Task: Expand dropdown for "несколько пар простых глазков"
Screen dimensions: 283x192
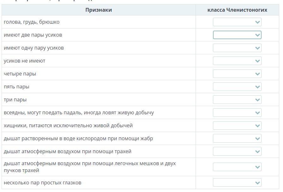Action: pyautogui.click(x=237, y=183)
